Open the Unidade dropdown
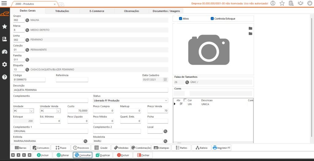The width and height of the screenshot is (314, 161). 32,111
